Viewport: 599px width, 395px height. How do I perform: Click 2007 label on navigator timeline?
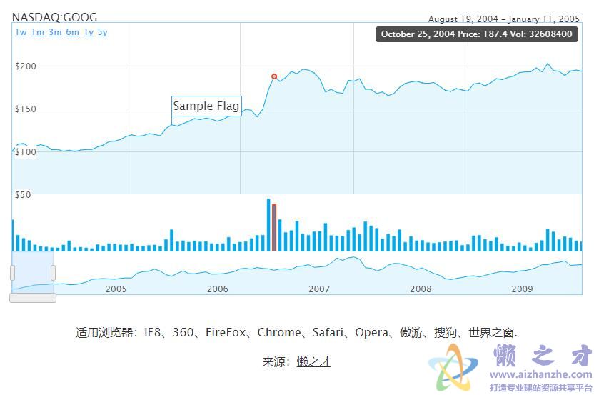point(319,289)
